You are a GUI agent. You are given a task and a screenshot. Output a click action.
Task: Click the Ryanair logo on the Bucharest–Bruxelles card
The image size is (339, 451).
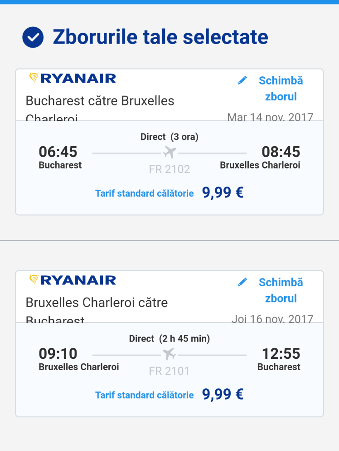(73, 78)
